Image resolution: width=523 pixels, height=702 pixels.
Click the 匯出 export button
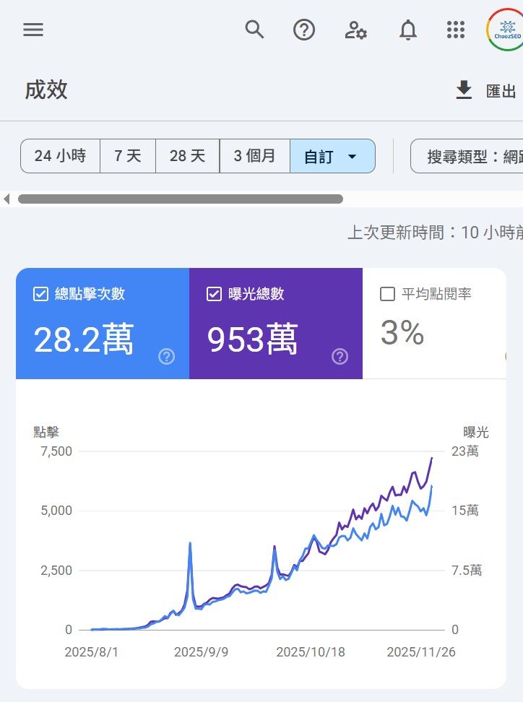pyautogui.click(x=487, y=91)
